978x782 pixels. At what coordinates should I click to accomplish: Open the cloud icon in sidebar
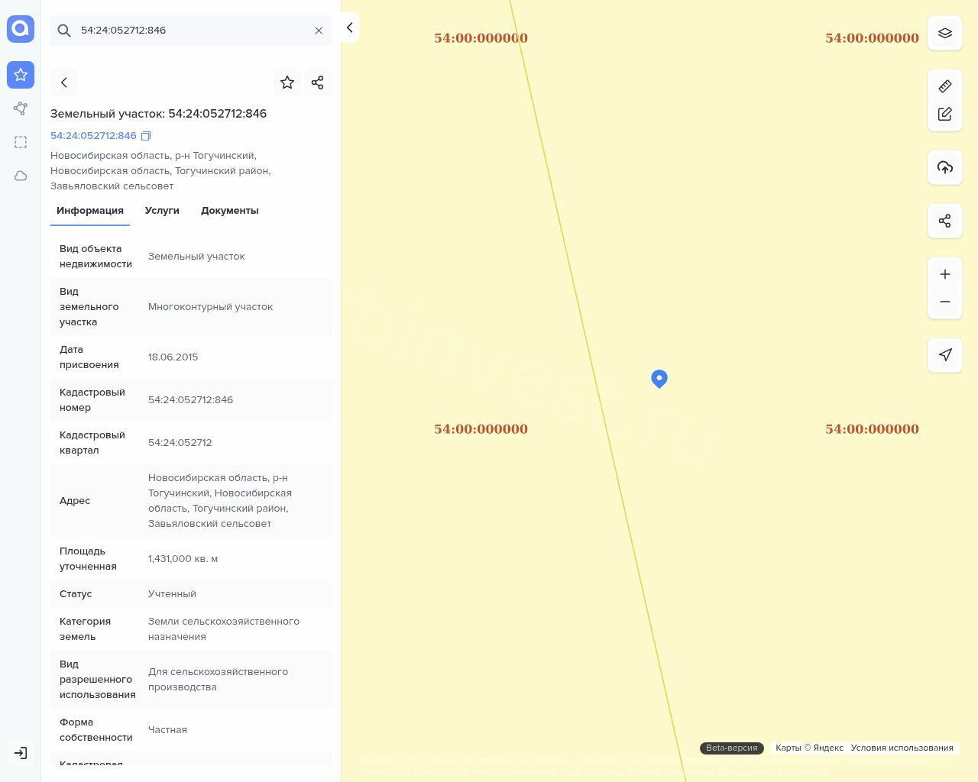tap(21, 176)
